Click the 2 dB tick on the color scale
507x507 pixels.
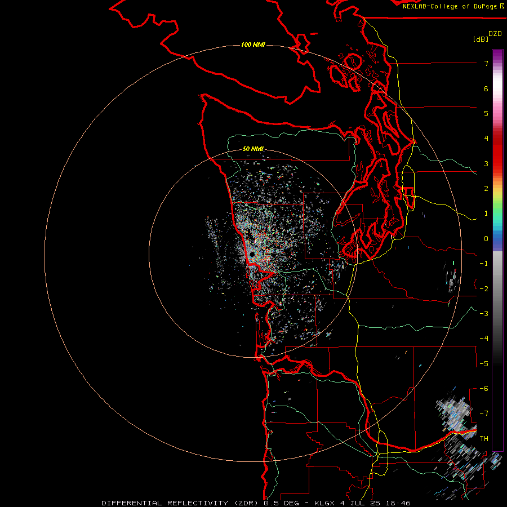click(x=486, y=189)
